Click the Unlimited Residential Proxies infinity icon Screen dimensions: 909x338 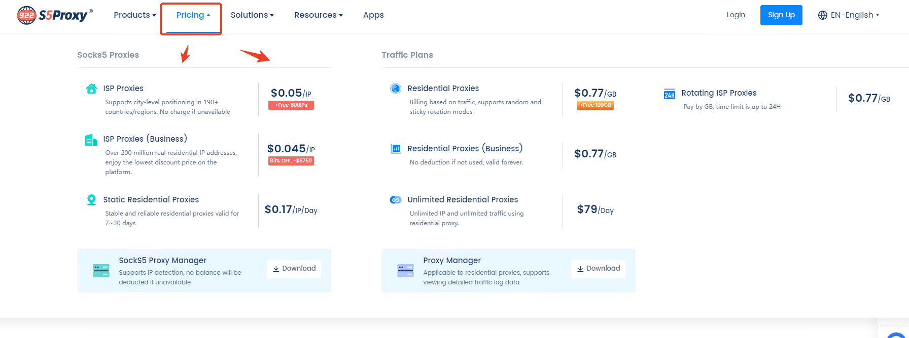pos(396,200)
